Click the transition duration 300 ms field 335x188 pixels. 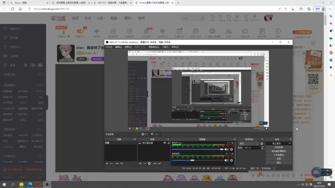coord(252,148)
